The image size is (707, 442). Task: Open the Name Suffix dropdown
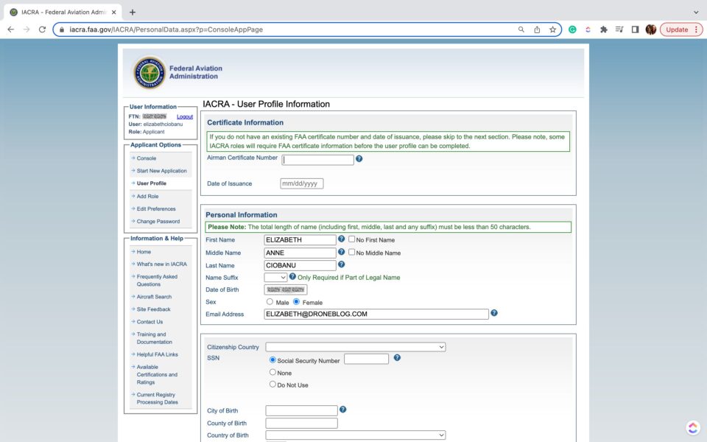(x=275, y=278)
